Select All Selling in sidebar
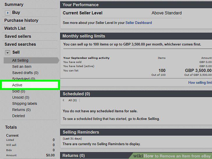This screenshot has height=159, width=212. [31, 61]
